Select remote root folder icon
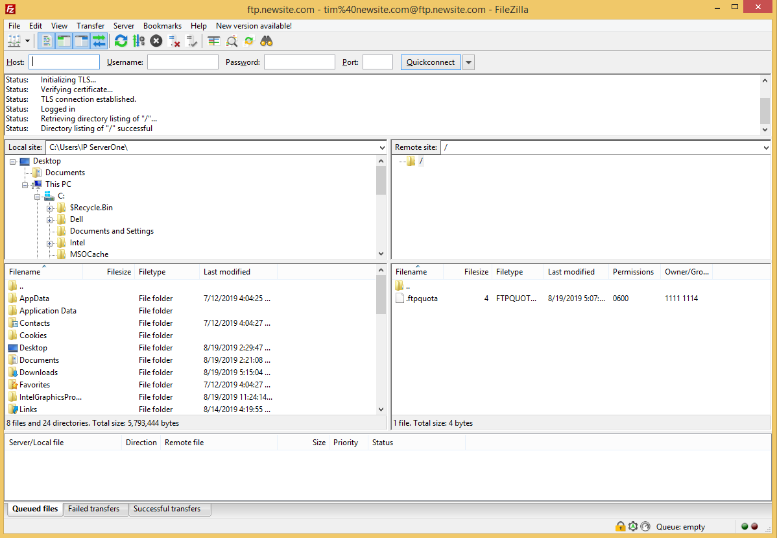This screenshot has width=777, height=538. click(411, 161)
